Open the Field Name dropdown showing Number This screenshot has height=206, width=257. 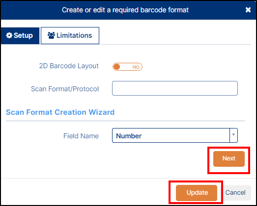[175, 135]
